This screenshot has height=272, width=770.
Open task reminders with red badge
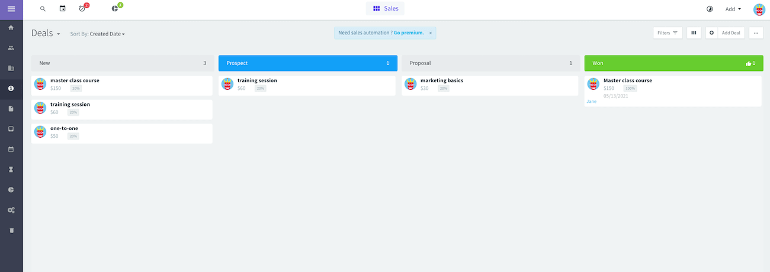[x=82, y=9]
